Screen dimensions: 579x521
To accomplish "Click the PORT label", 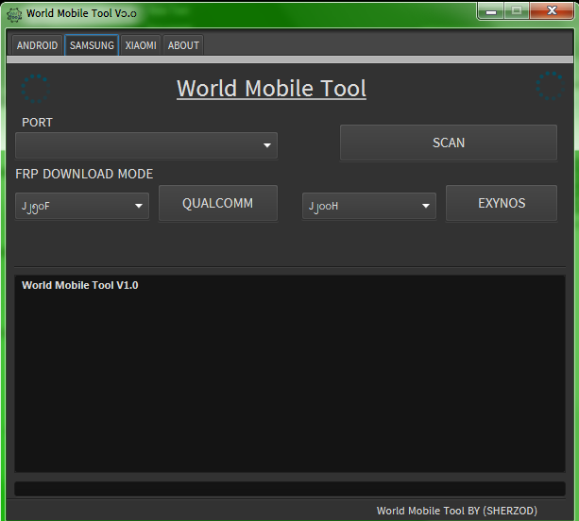I will [37, 123].
